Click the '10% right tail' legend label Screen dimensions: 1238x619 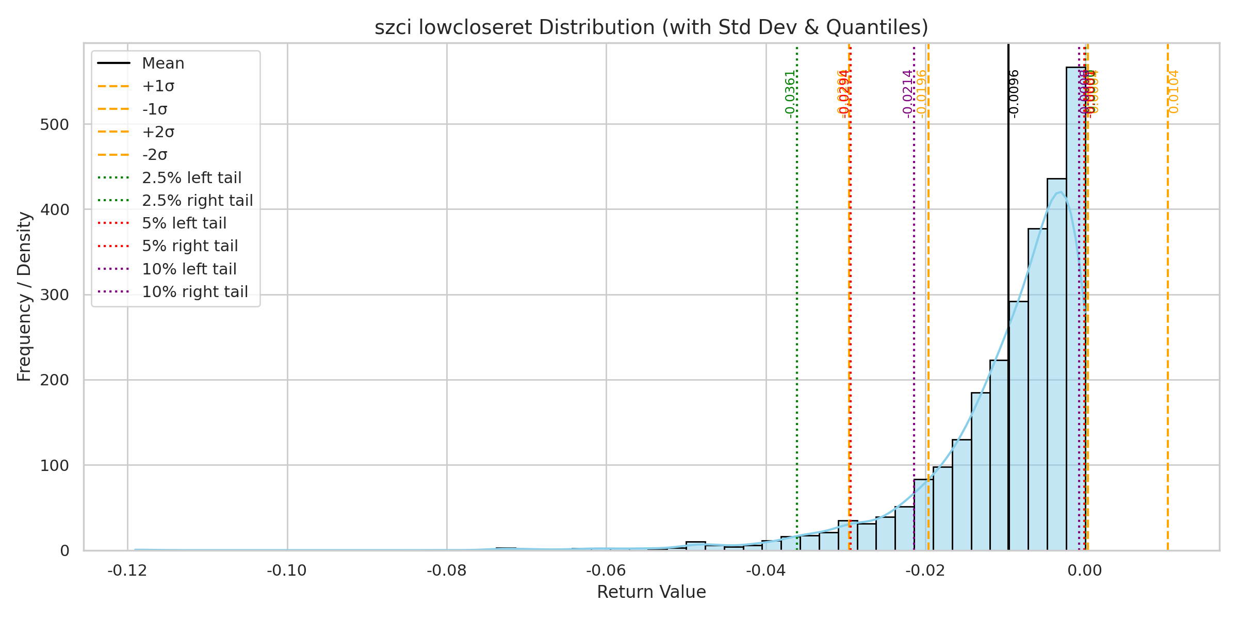tap(195, 292)
